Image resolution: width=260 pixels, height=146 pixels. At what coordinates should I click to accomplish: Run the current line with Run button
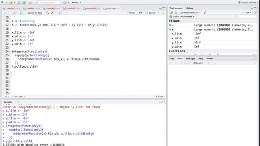coord(132,13)
